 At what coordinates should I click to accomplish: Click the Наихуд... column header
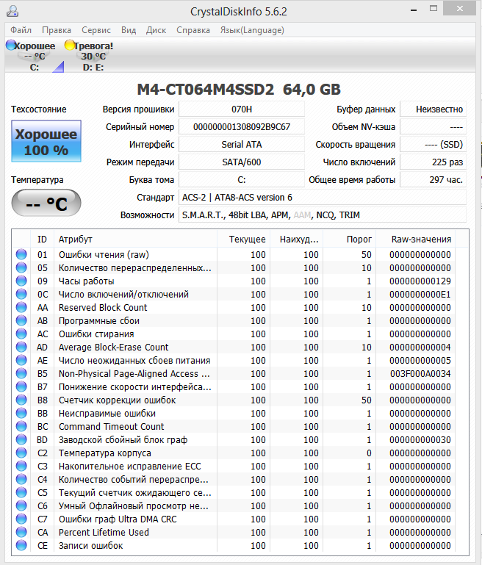pyautogui.click(x=297, y=240)
